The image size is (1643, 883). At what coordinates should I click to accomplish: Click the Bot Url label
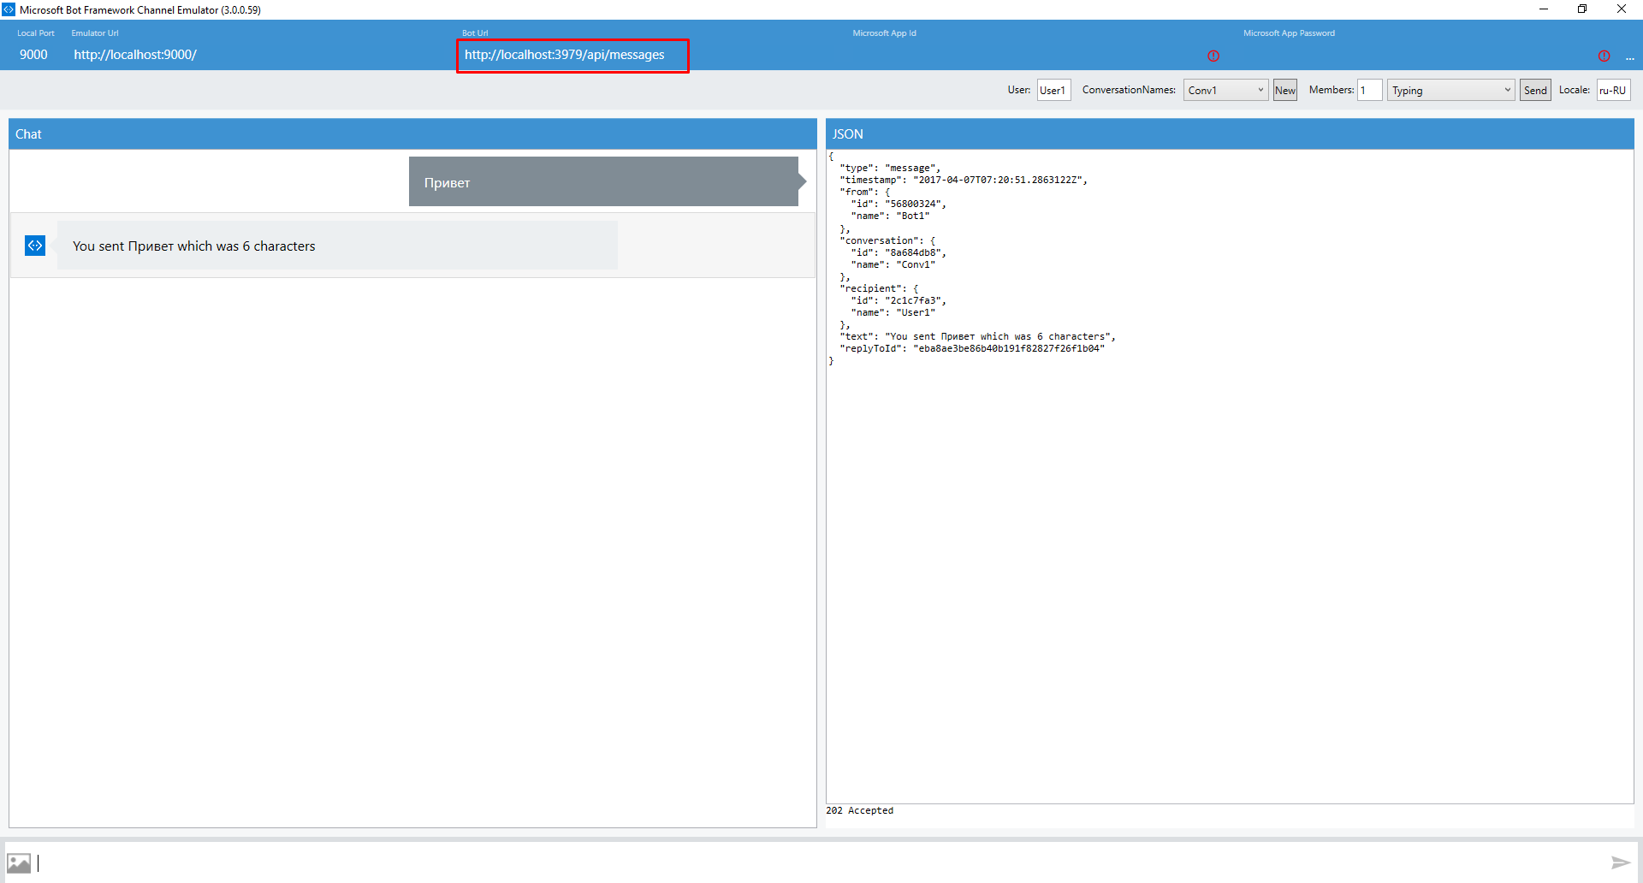[475, 33]
